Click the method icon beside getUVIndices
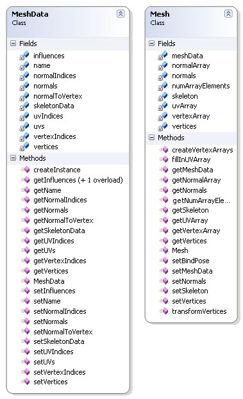This screenshot has height=399, width=243. pyautogui.click(x=26, y=241)
